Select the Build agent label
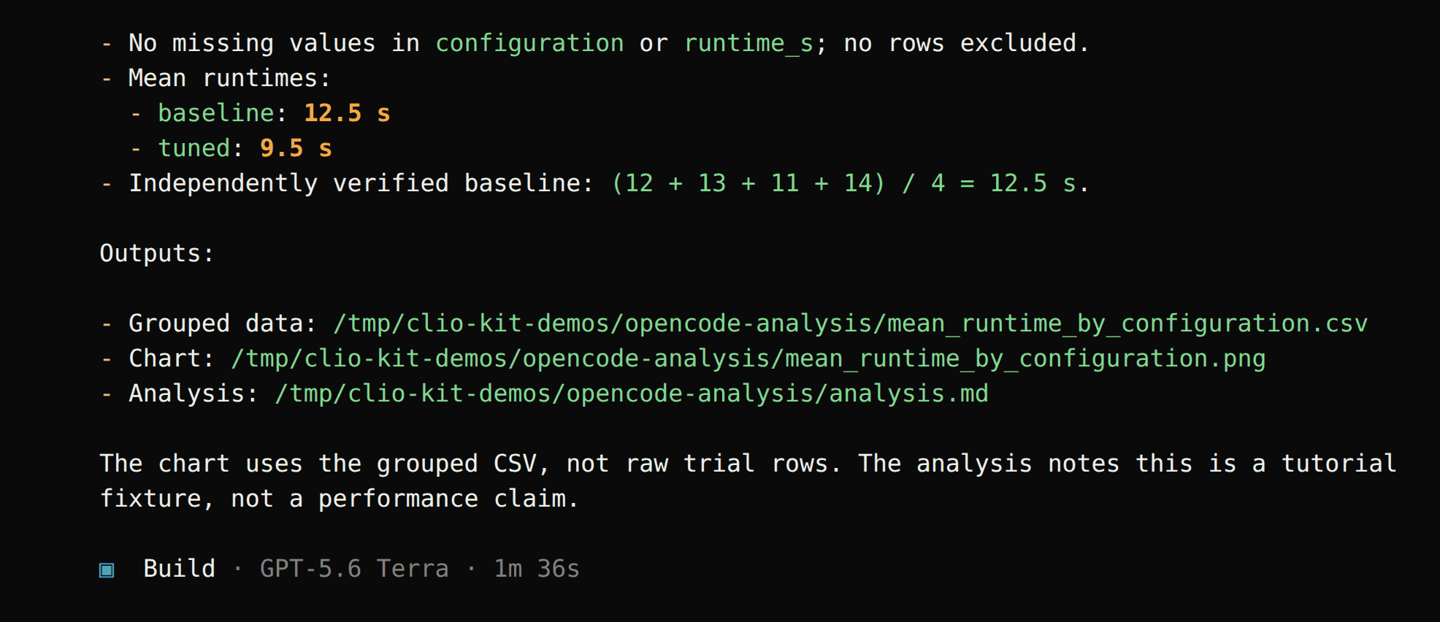The image size is (1440, 622). [179, 569]
